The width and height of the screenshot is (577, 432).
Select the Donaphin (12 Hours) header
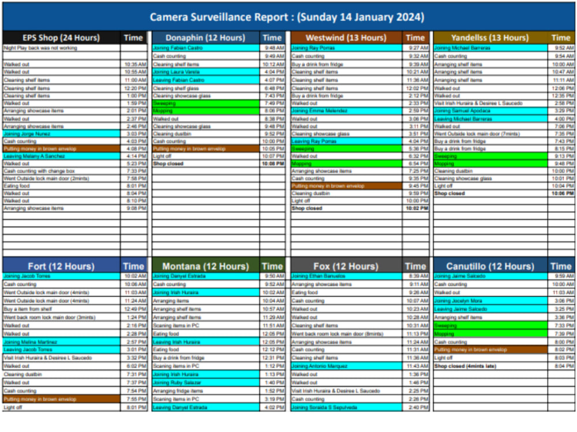(205, 38)
